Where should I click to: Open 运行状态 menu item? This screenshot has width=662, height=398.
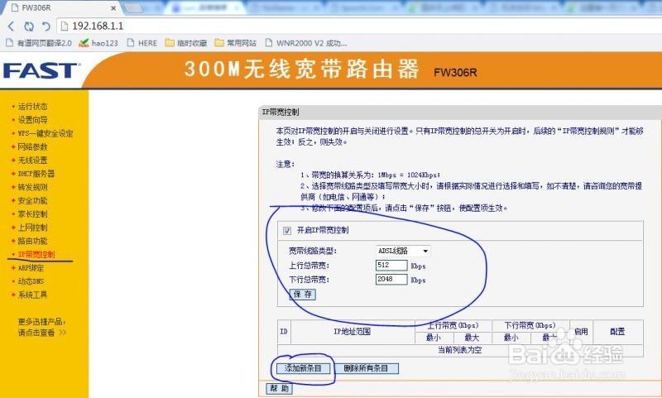[x=32, y=107]
